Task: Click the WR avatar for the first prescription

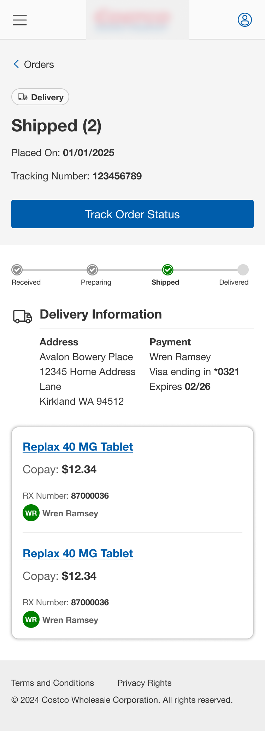Action: [31, 513]
